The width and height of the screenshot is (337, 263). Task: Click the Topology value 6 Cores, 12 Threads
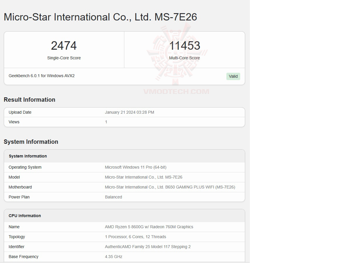click(x=135, y=237)
